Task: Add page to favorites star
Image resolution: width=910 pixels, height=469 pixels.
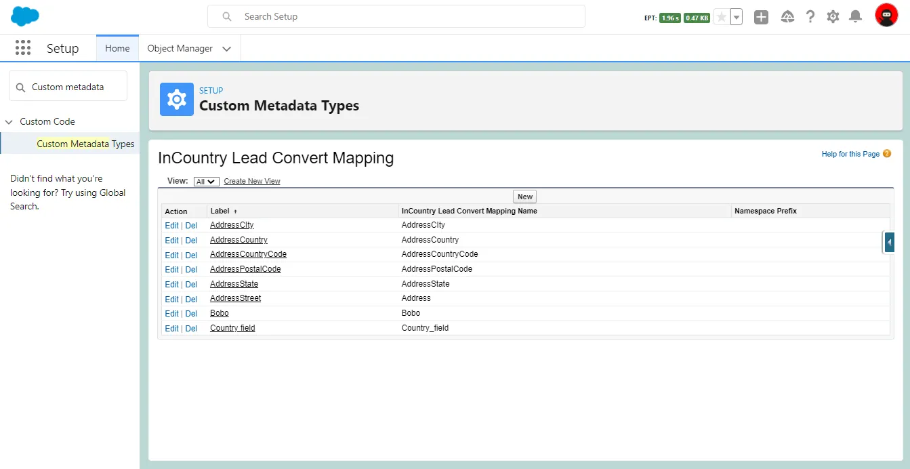Action: (722, 17)
